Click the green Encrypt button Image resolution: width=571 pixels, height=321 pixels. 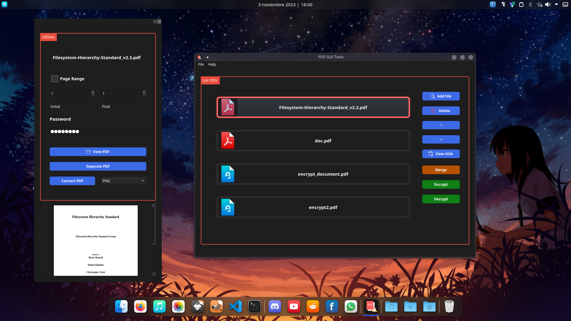(x=441, y=184)
